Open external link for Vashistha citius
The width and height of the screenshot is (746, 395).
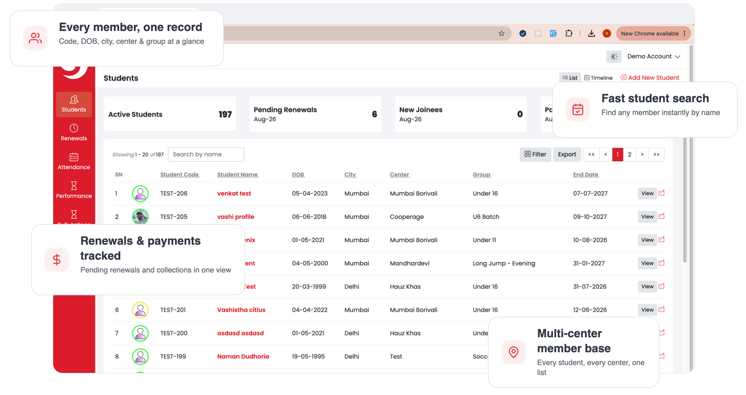pos(661,310)
